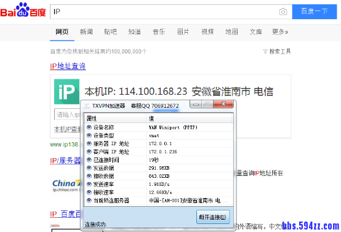The width and height of the screenshot is (341, 232).
Task: Open the IP_百度百科 result link
Action: click(x=65, y=214)
